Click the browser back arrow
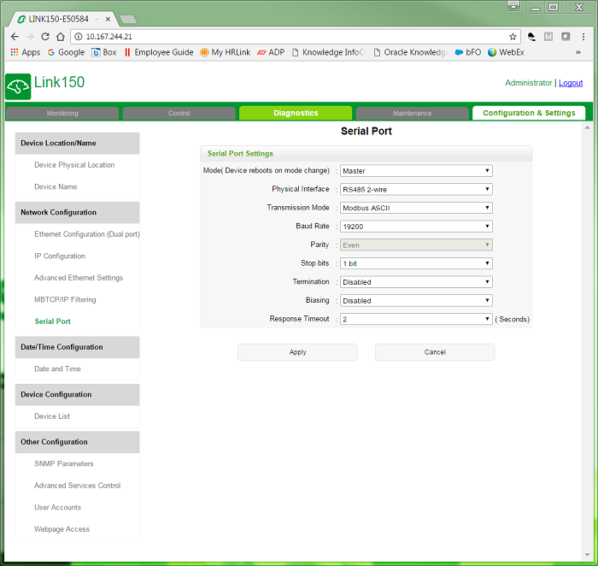This screenshot has height=566, width=598. [15, 37]
